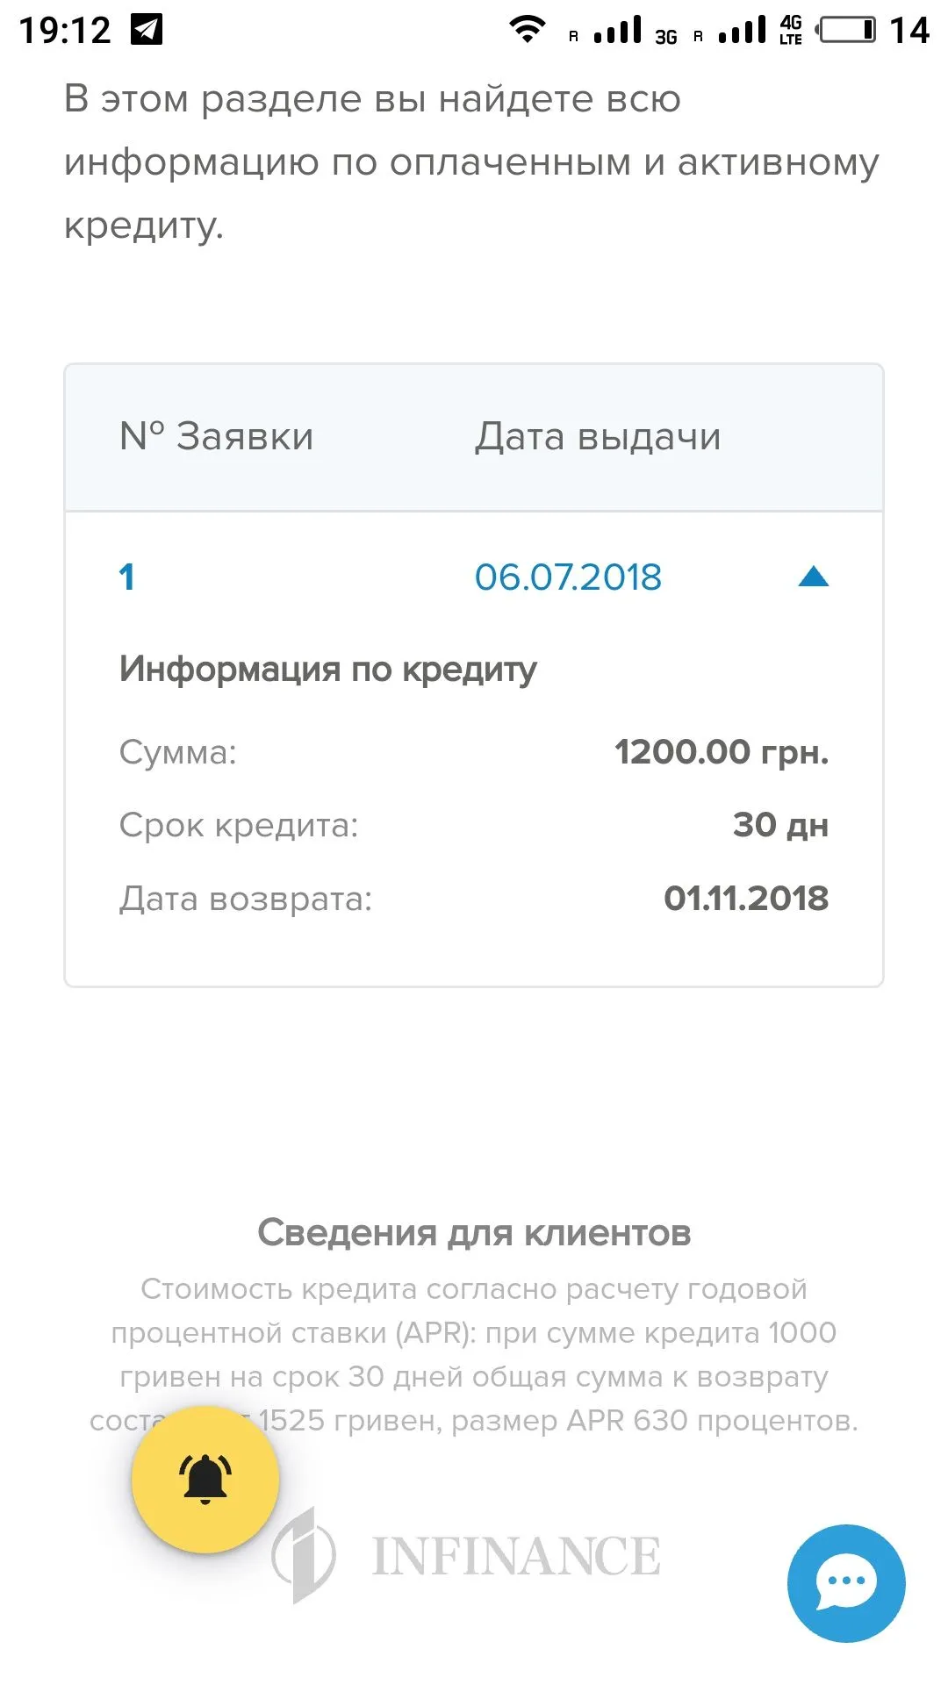This screenshot has height=1685, width=948.
Task: Open the blue chat support bubble
Action: click(845, 1582)
